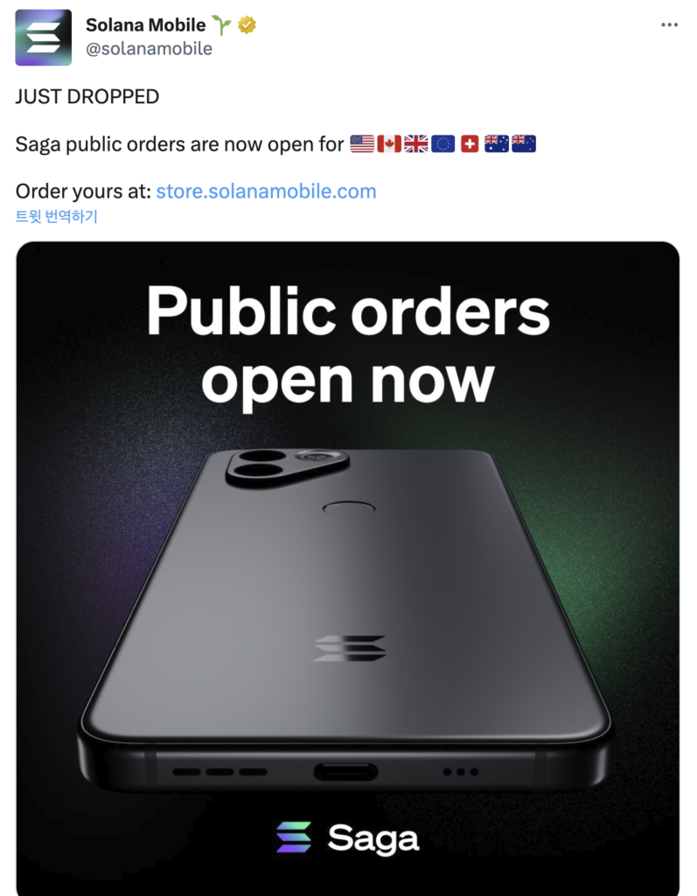Click the European Union flag emoji

click(x=443, y=143)
